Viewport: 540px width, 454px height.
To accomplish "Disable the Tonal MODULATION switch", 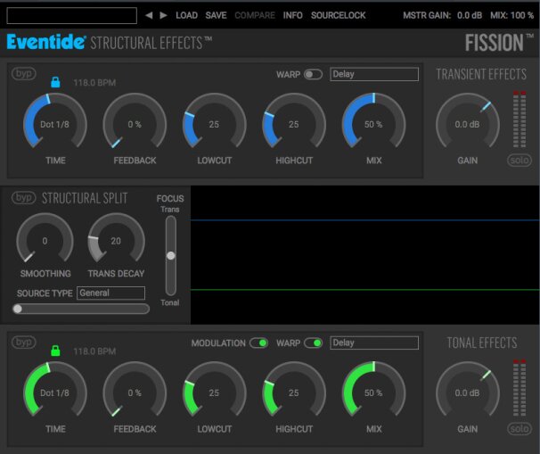I will click(x=258, y=343).
